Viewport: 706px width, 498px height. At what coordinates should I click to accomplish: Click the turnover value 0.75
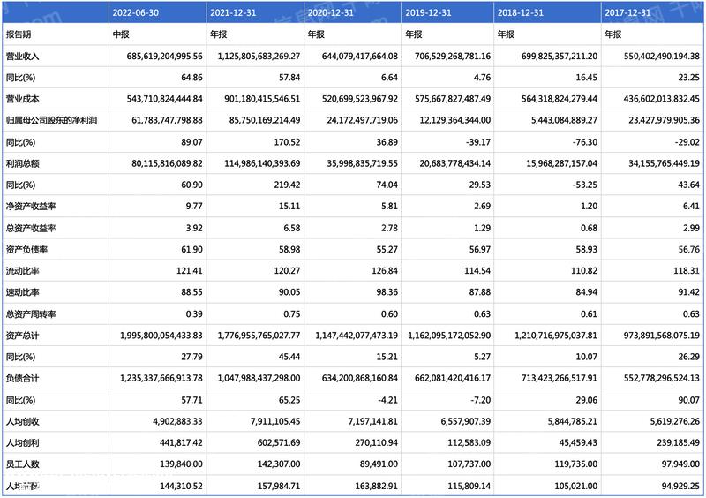[292, 314]
